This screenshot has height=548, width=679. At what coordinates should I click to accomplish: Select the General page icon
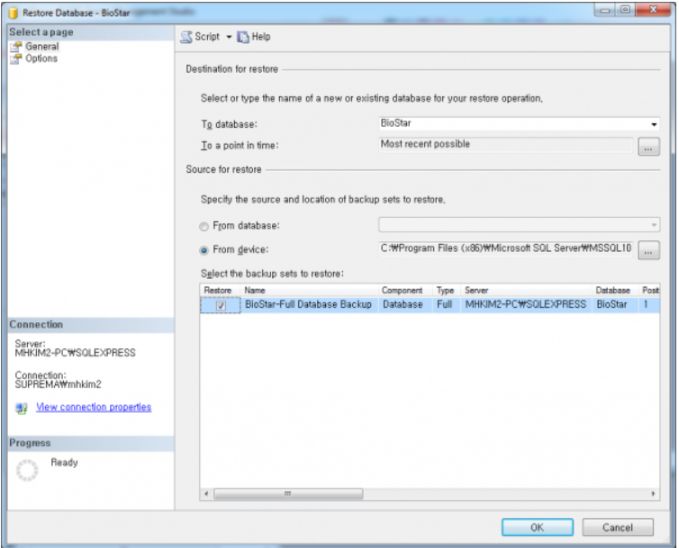tap(15, 47)
